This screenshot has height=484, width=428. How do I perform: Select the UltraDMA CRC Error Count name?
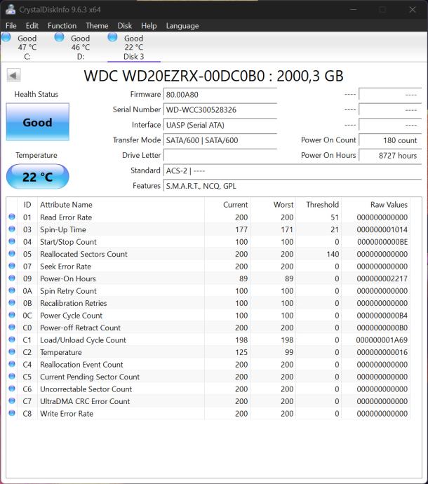[x=85, y=401]
